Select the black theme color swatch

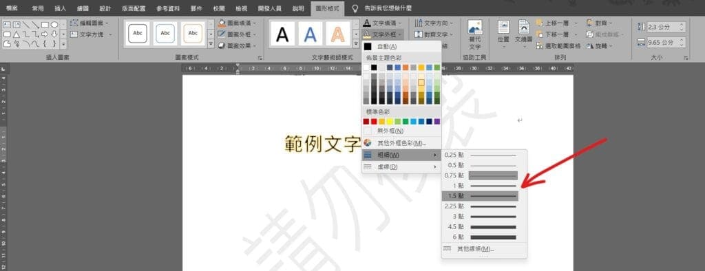374,67
